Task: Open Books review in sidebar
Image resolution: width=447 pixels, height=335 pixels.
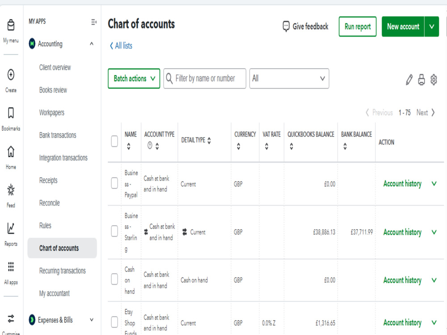Action: click(x=53, y=90)
